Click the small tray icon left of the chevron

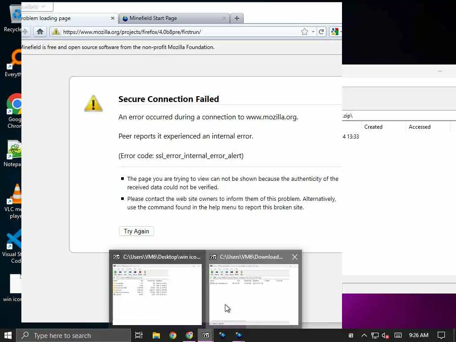pyautogui.click(x=351, y=335)
